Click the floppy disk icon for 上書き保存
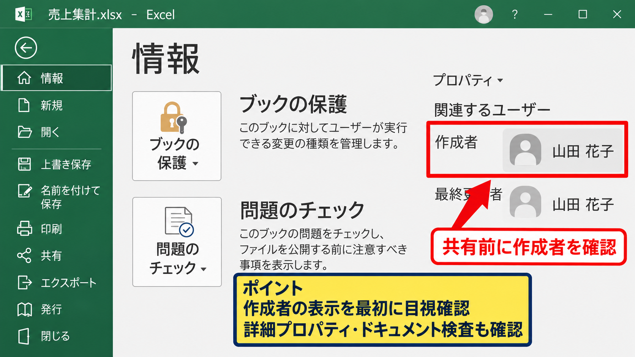Screen dimensions: 635x357 (25, 164)
